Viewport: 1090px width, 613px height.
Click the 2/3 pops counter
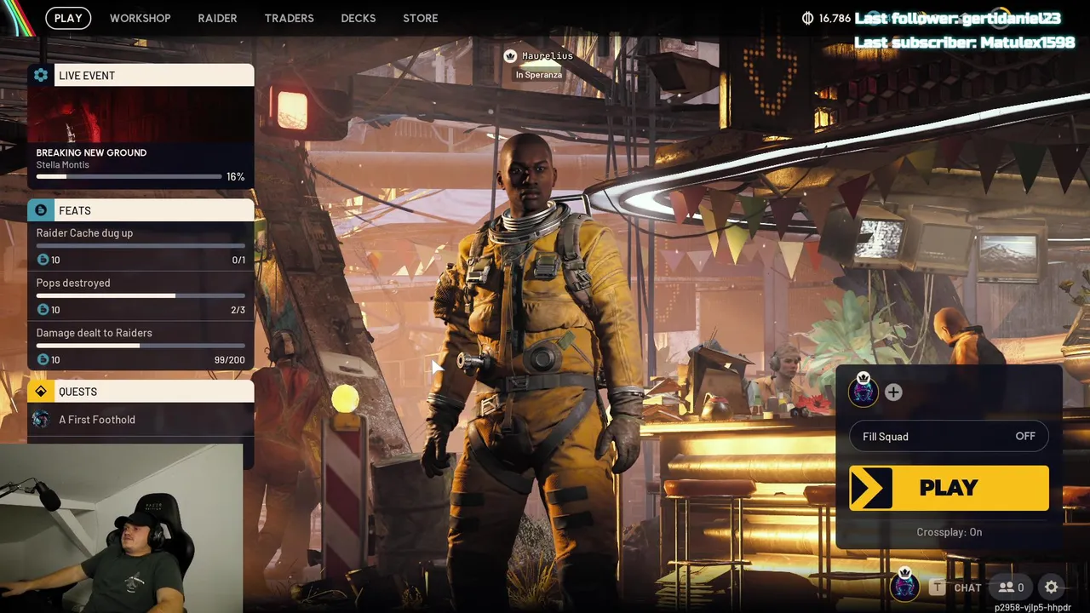tap(238, 310)
